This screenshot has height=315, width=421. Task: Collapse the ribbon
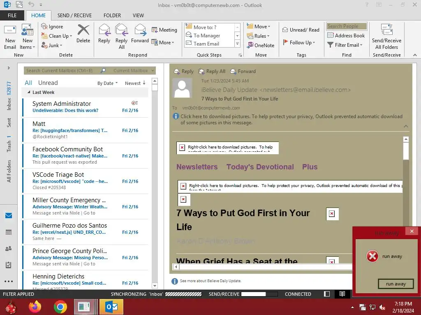(x=415, y=55)
